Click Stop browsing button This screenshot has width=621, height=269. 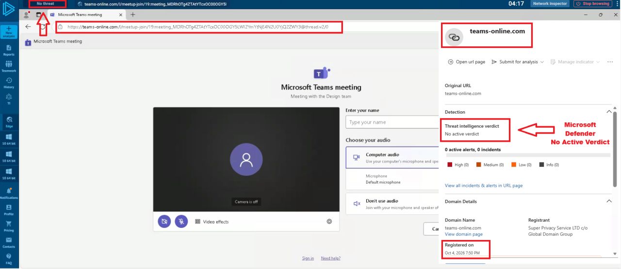pyautogui.click(x=593, y=3)
